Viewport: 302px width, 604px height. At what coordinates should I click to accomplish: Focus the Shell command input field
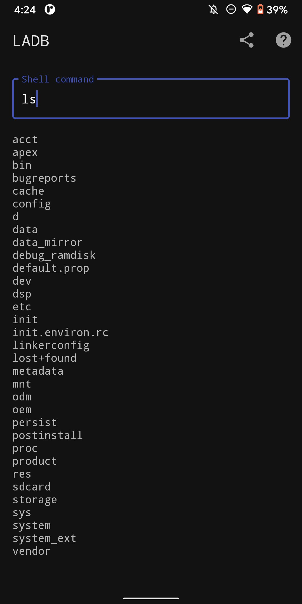[x=151, y=98]
